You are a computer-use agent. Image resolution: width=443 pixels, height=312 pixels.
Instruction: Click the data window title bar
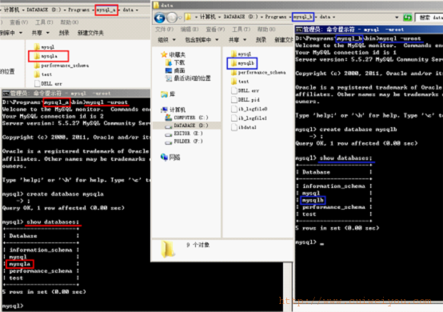tap(297, 5)
